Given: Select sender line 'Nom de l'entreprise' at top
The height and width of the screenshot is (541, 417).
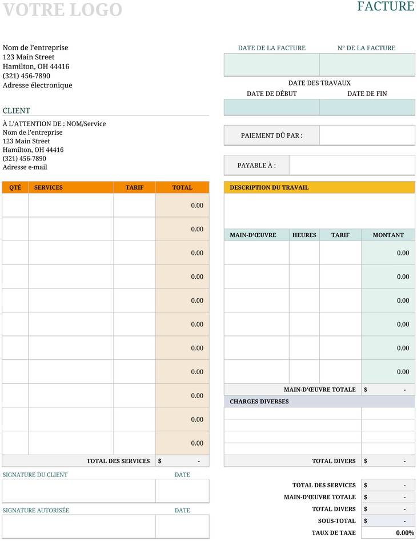Looking at the screenshot, I should click(x=35, y=47).
